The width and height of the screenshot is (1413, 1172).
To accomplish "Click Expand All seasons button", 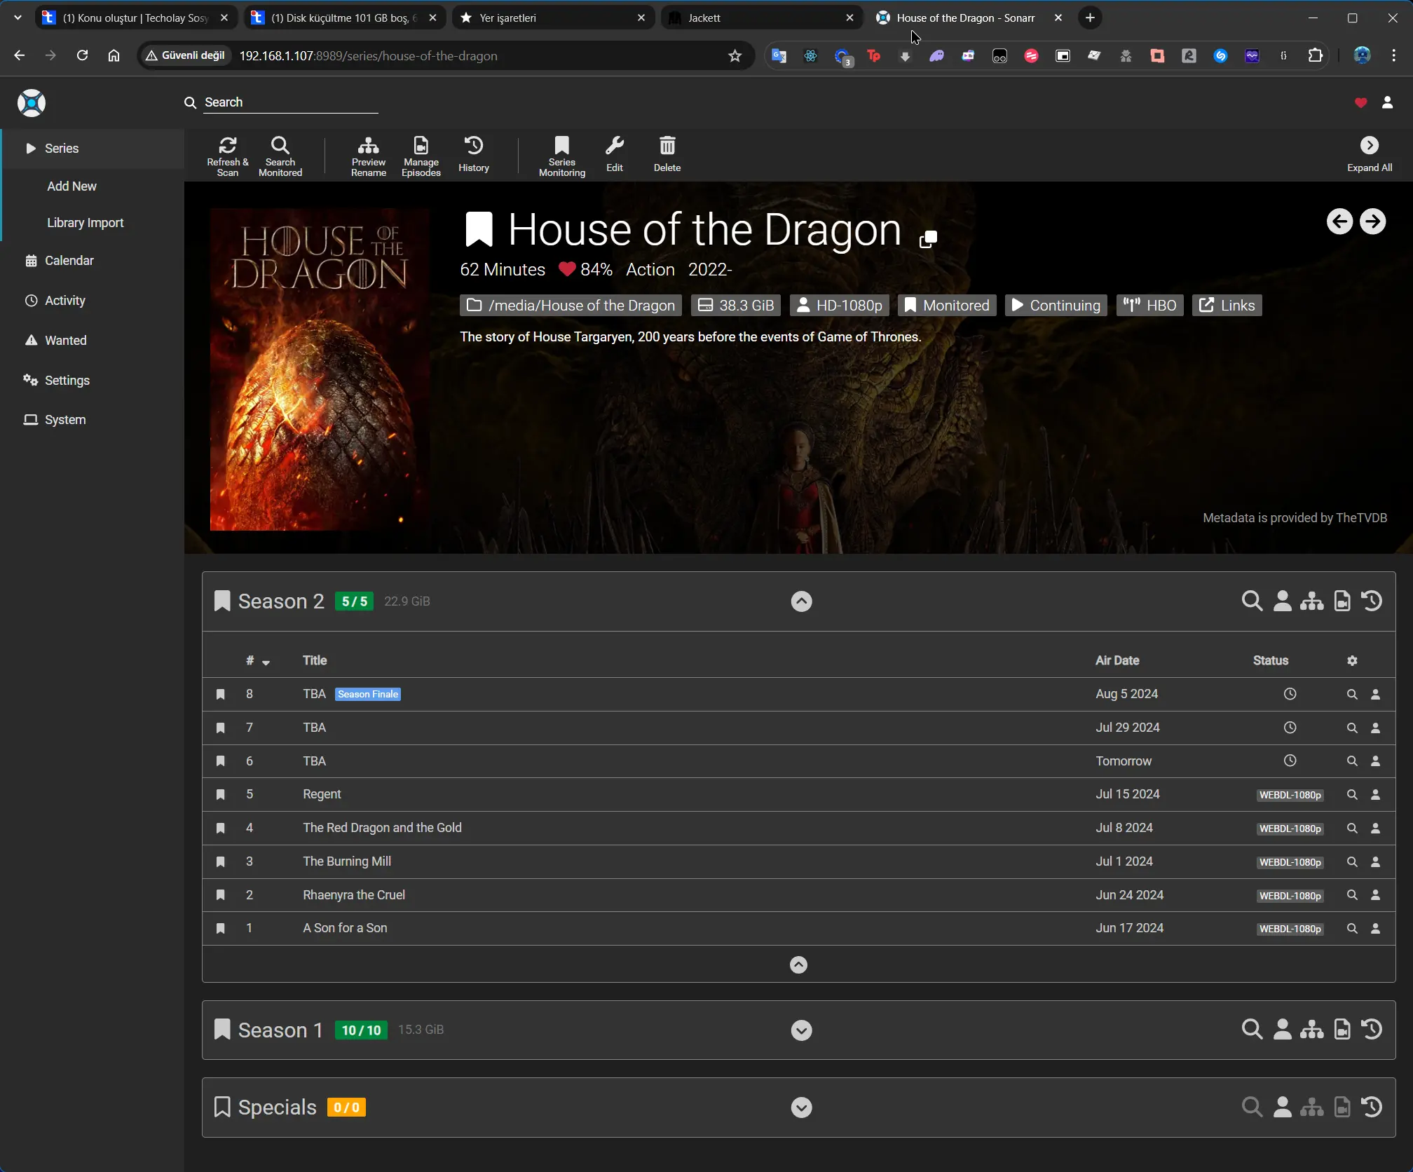I will [1370, 156].
